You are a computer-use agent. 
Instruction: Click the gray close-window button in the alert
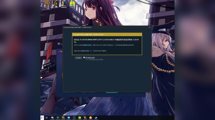click(x=79, y=58)
